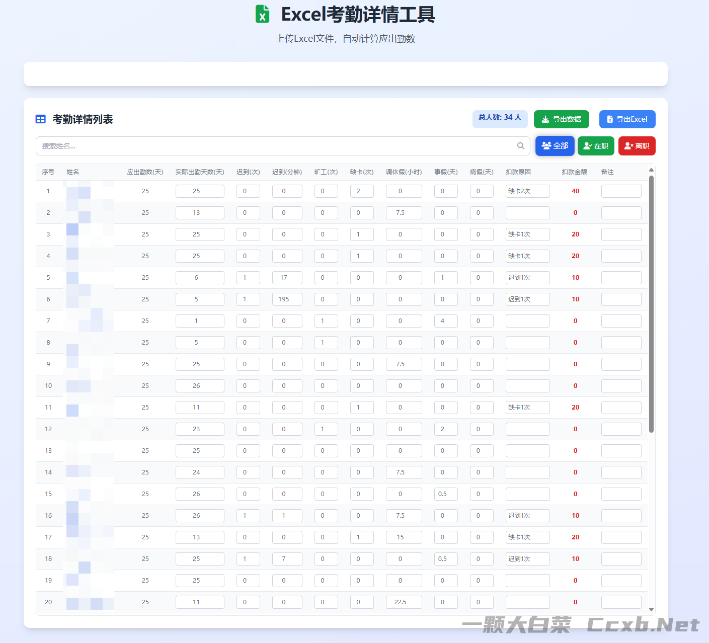Click 扣款原因 field in row 9
Screen dimensions: 709x643
(x=528, y=364)
